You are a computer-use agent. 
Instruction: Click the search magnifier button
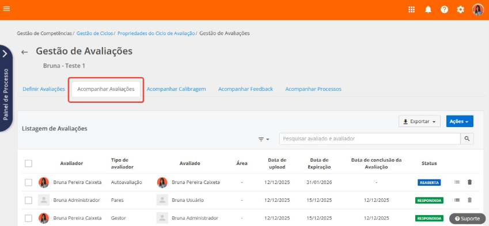pyautogui.click(x=467, y=139)
